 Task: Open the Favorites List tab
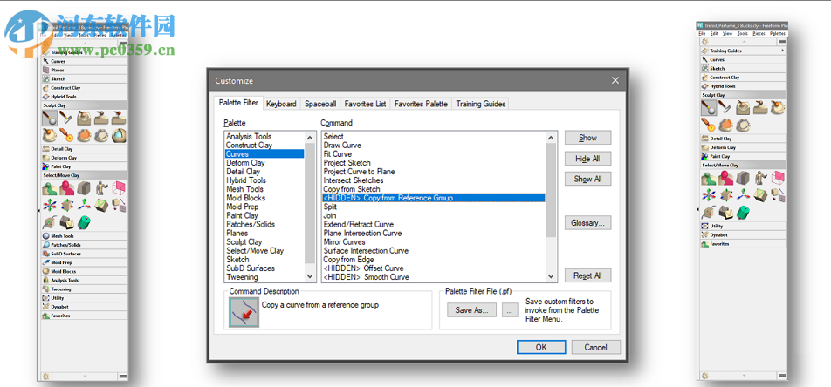point(365,104)
